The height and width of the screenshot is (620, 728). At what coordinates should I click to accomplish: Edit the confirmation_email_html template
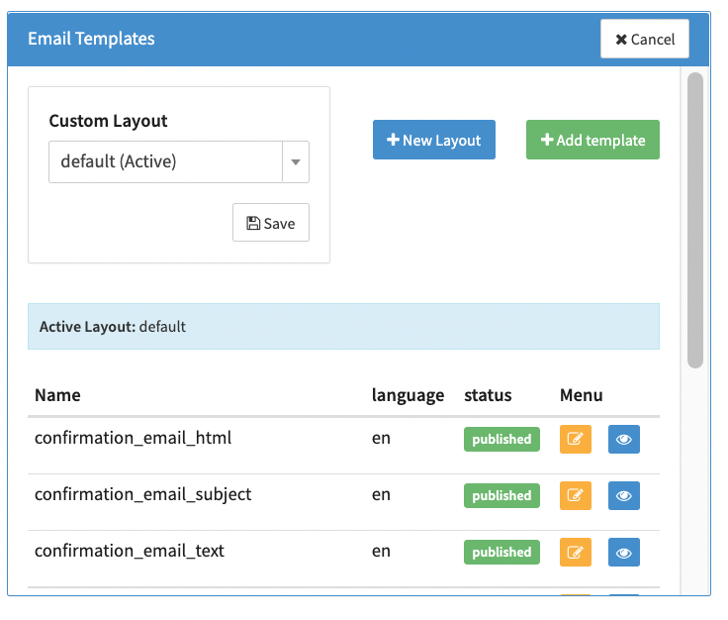(576, 439)
